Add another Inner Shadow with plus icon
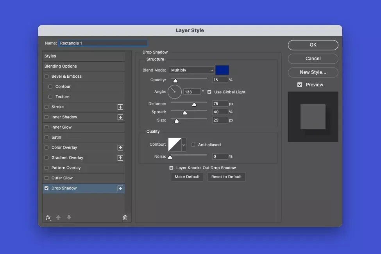Image resolution: width=381 pixels, height=254 pixels. coord(120,117)
